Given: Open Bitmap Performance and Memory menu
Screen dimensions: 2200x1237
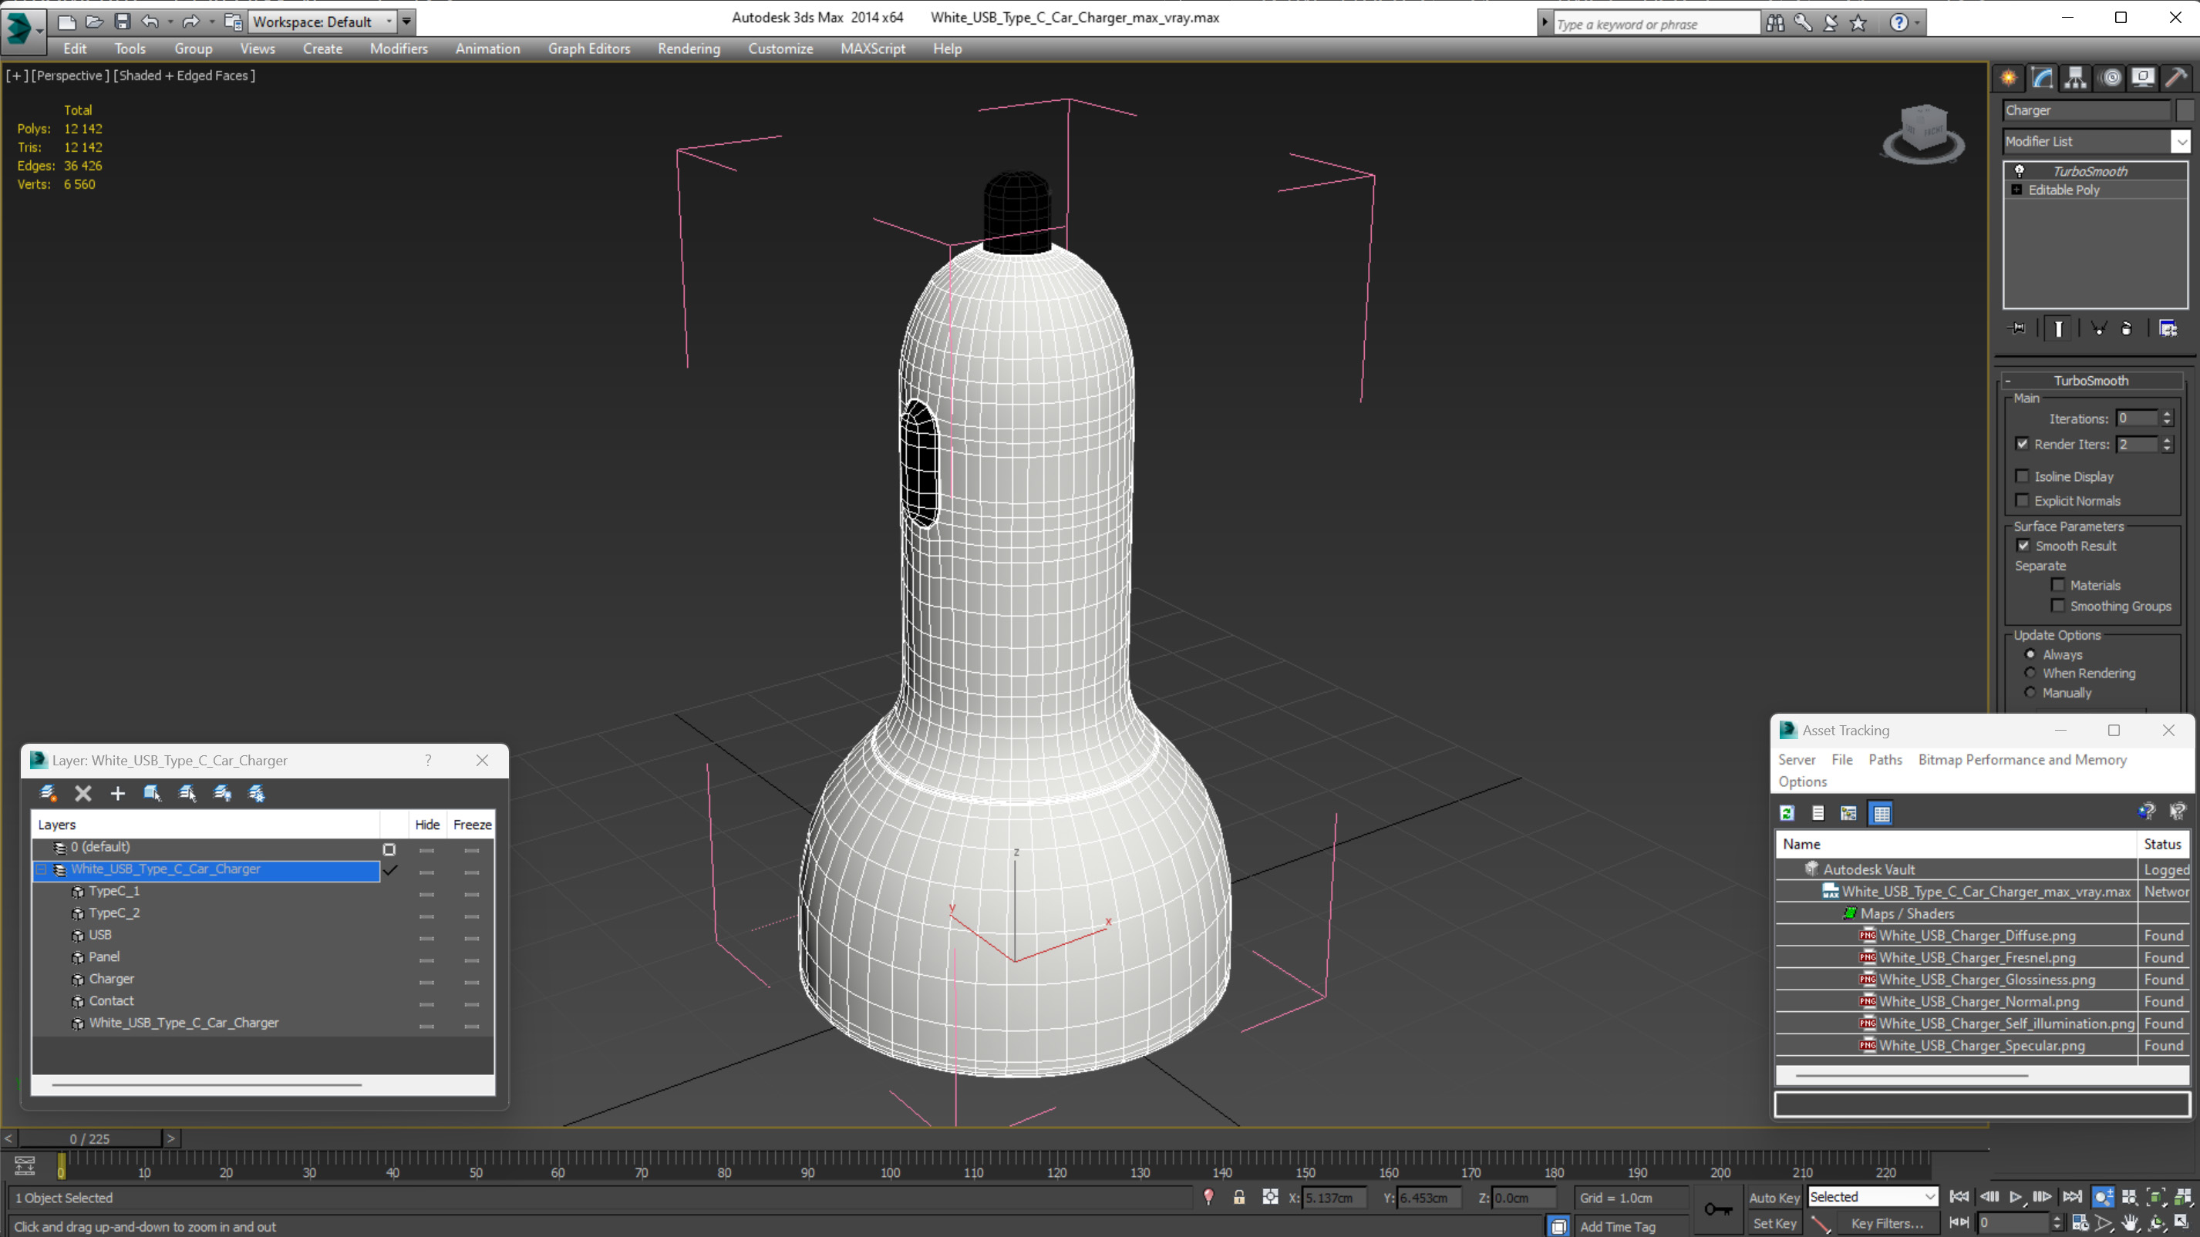Looking at the screenshot, I should (x=2023, y=760).
